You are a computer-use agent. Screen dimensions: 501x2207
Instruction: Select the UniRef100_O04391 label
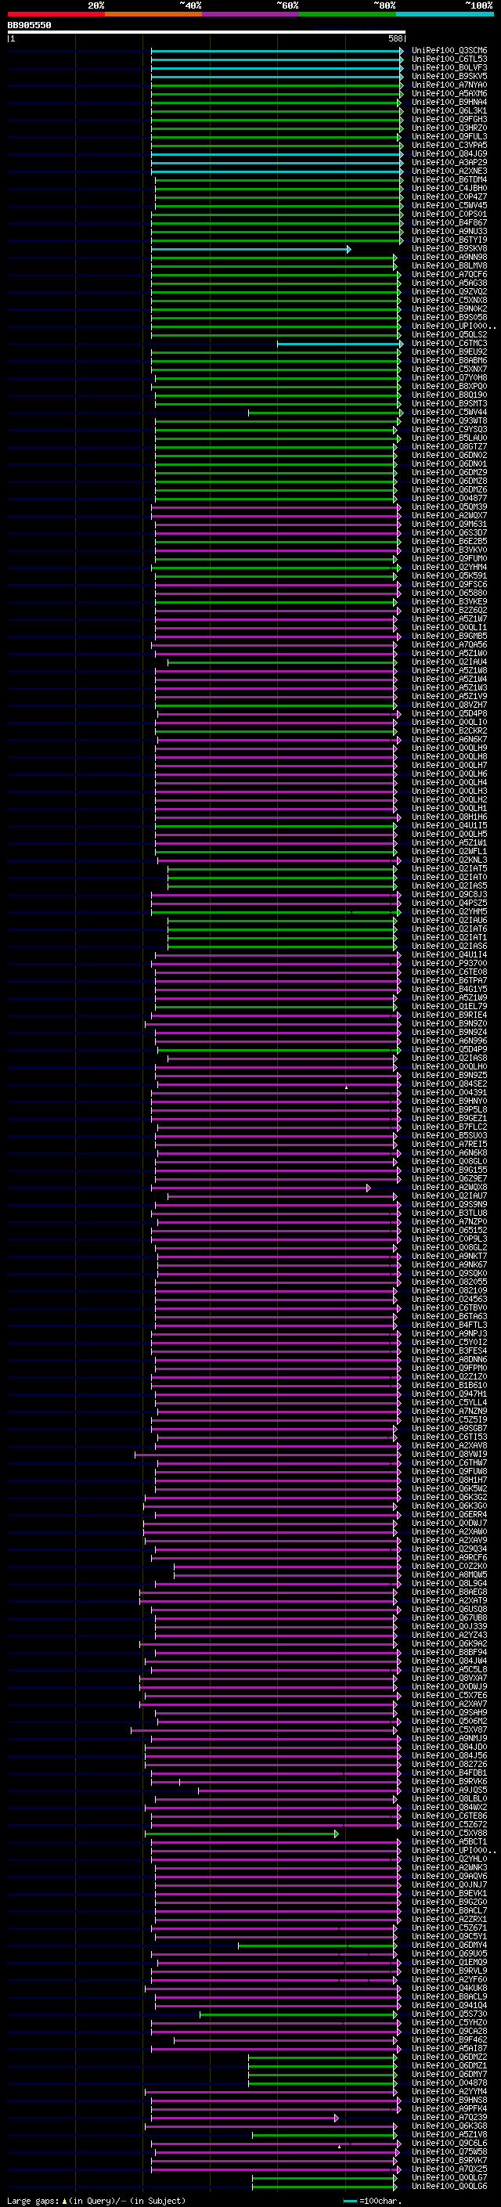(x=449, y=1093)
